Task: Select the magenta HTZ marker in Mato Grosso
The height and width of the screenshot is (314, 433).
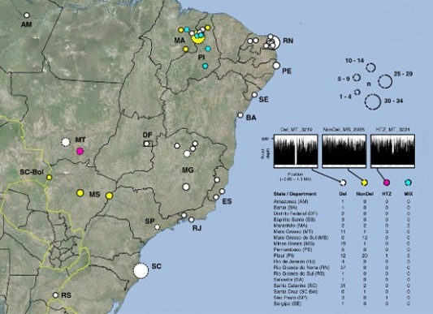Action: pyautogui.click(x=80, y=151)
